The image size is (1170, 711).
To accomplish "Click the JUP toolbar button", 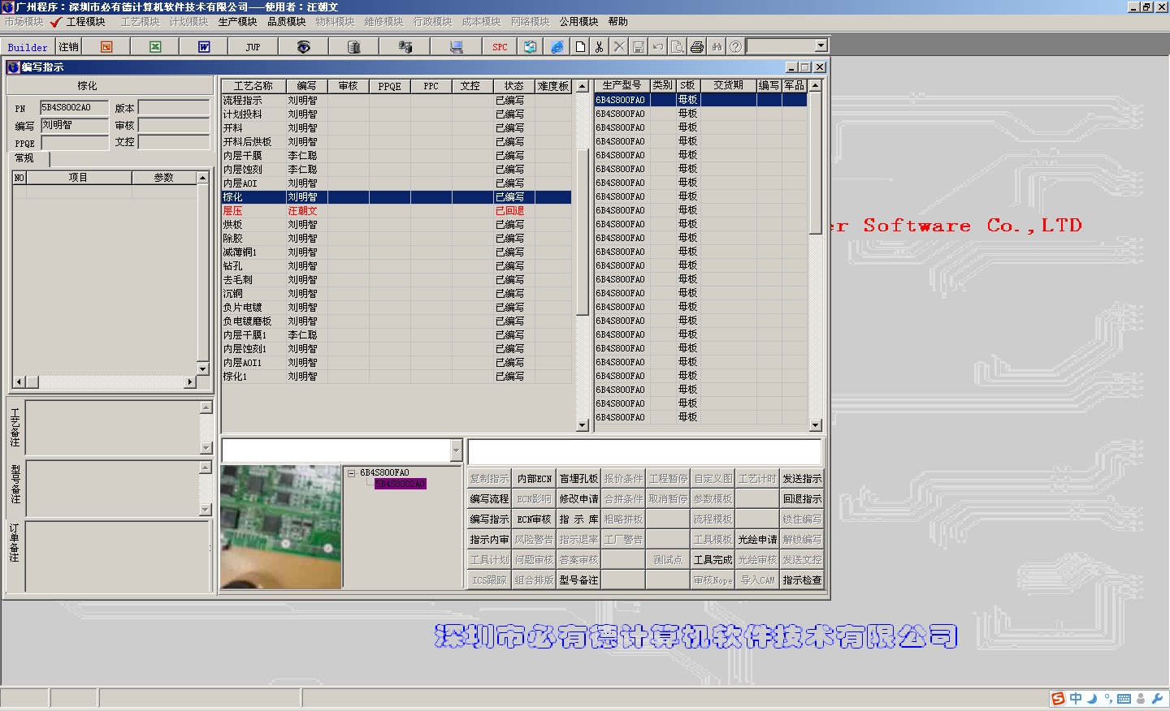I will [253, 47].
